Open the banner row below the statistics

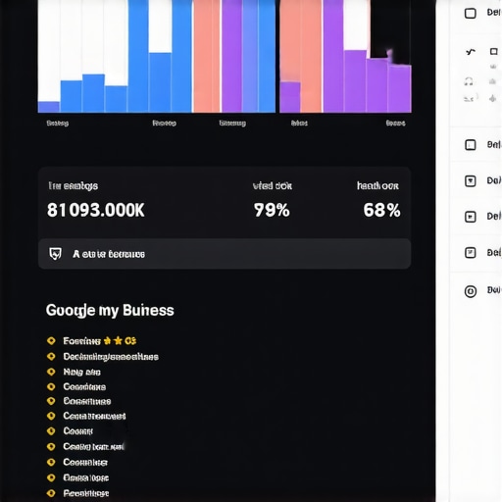click(x=225, y=254)
